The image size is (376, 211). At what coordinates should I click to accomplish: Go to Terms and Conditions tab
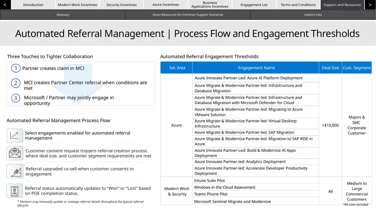298,5
